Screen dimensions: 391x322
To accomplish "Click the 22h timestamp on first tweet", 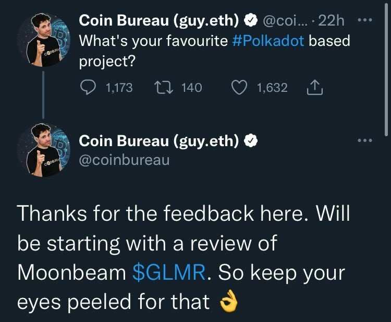I will coord(331,20).
